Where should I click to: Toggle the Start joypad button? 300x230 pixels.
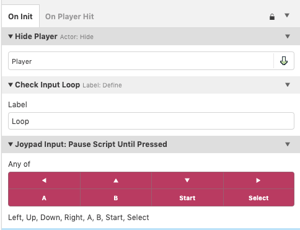[x=187, y=198]
